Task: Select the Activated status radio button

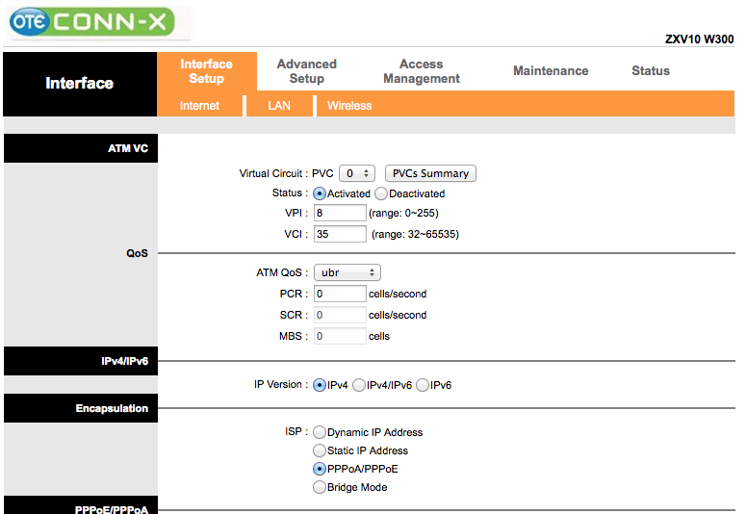Action: (320, 193)
